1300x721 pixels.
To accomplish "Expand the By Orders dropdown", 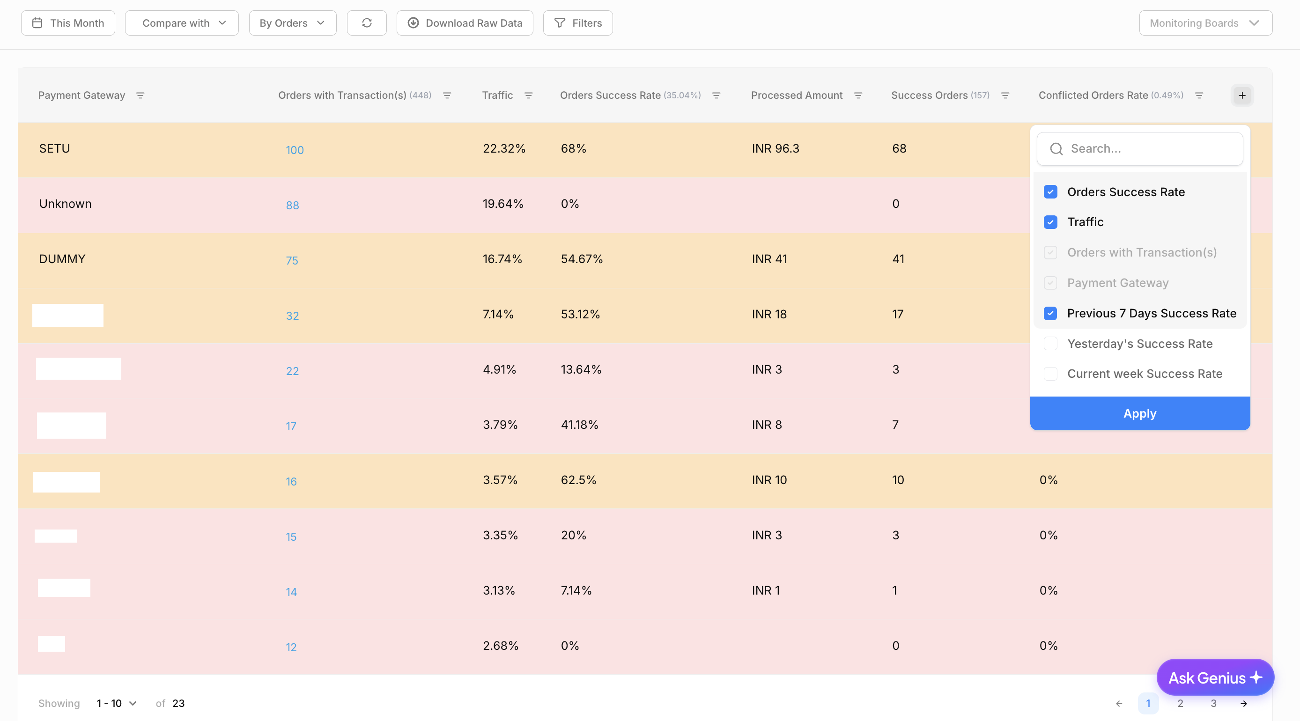I will (292, 23).
